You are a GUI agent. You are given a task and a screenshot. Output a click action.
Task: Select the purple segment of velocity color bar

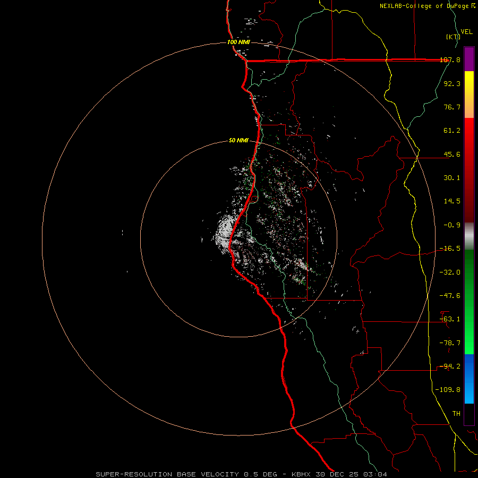tap(469, 58)
